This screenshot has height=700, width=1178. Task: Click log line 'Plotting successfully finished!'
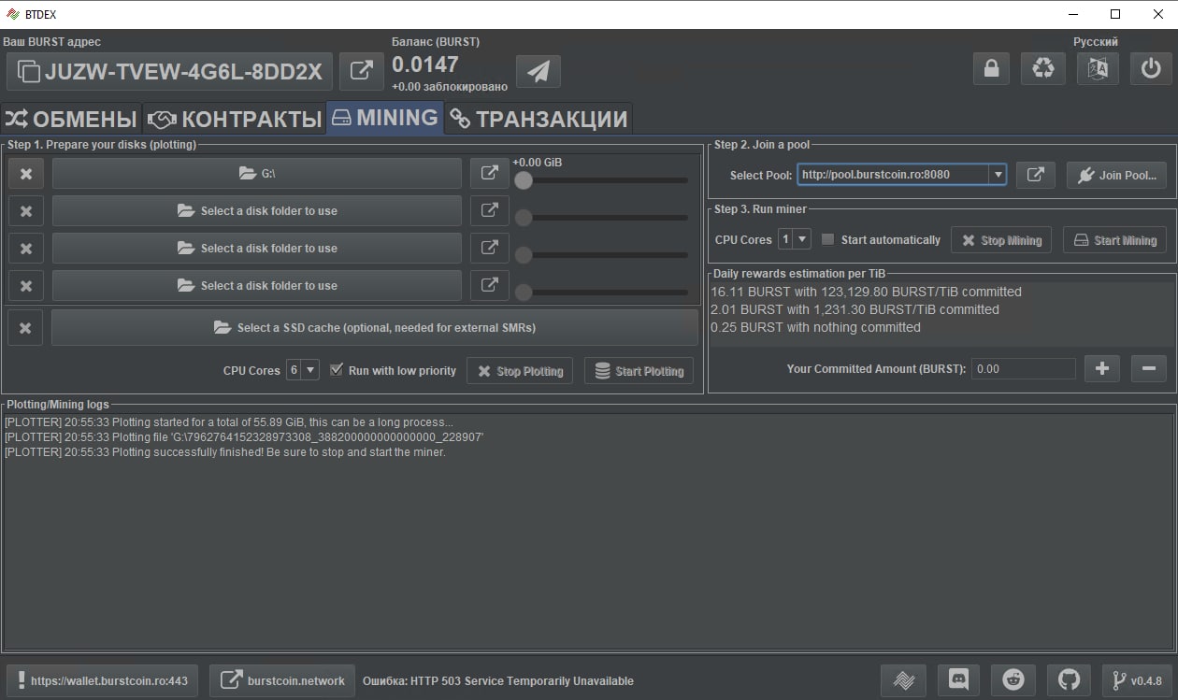[x=224, y=452]
